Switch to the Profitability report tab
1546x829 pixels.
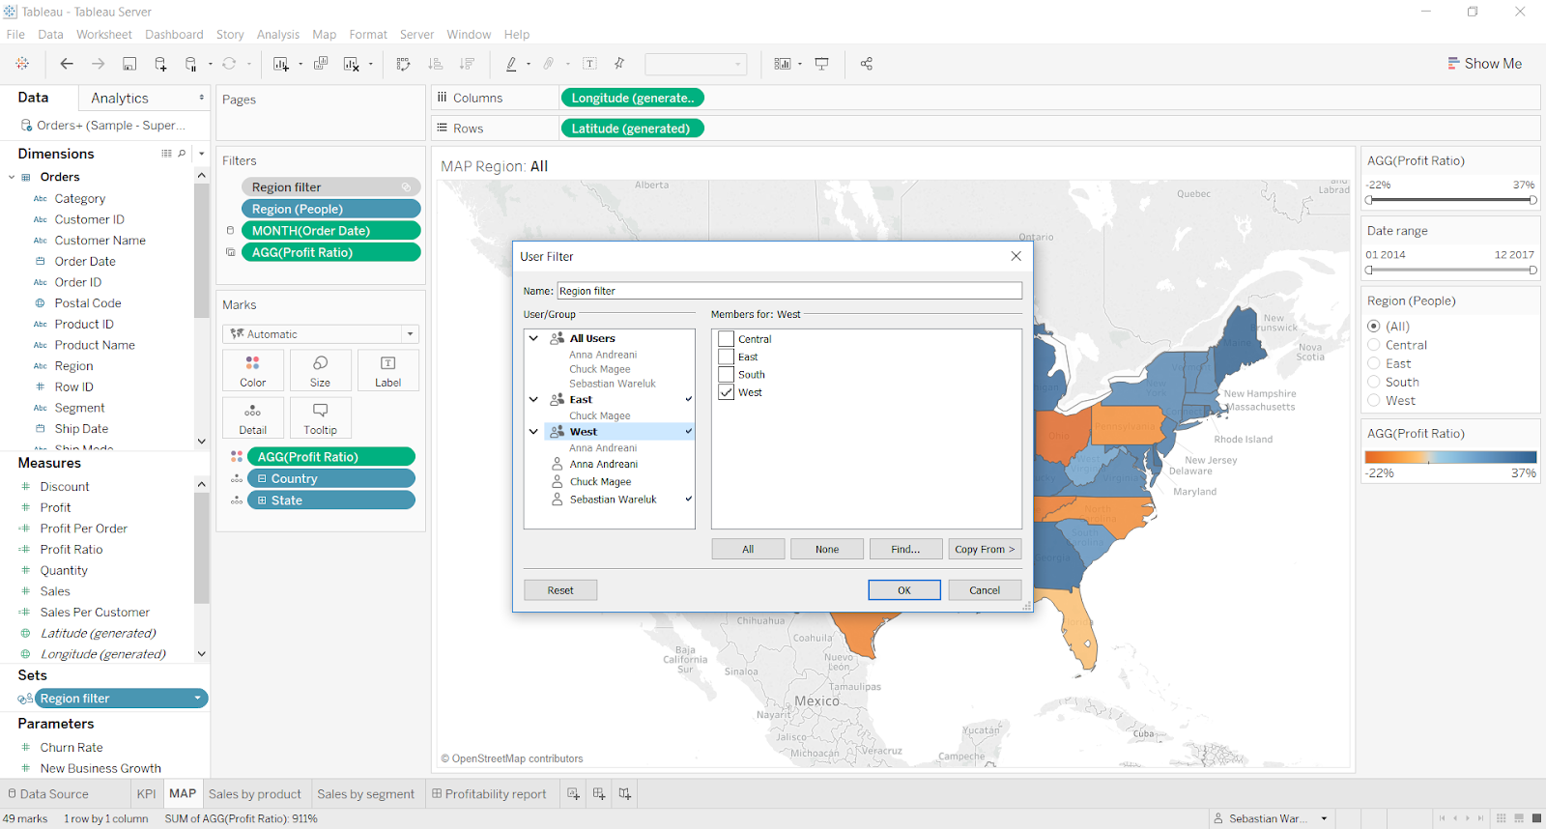(x=489, y=794)
